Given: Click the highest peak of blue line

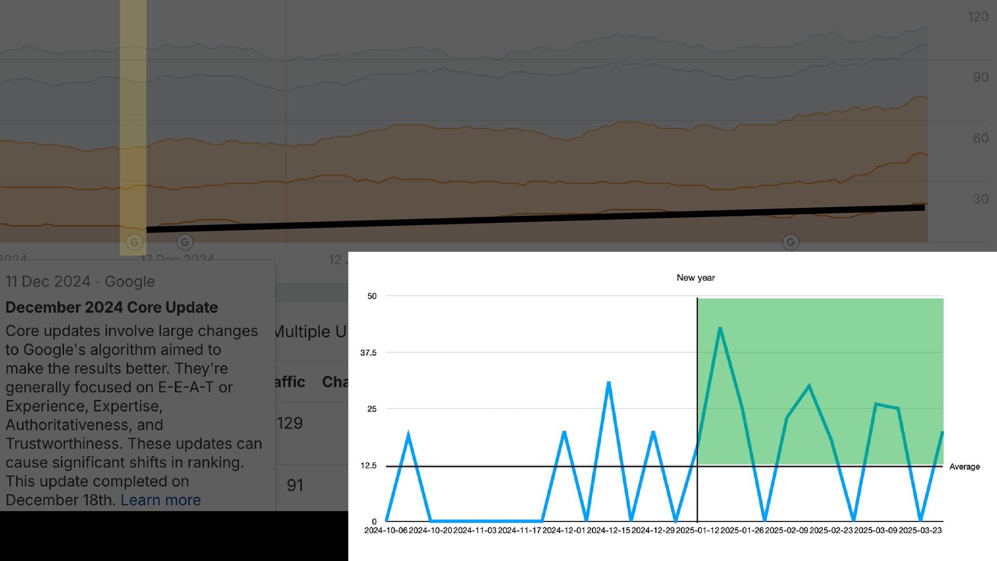Looking at the screenshot, I should point(720,329).
